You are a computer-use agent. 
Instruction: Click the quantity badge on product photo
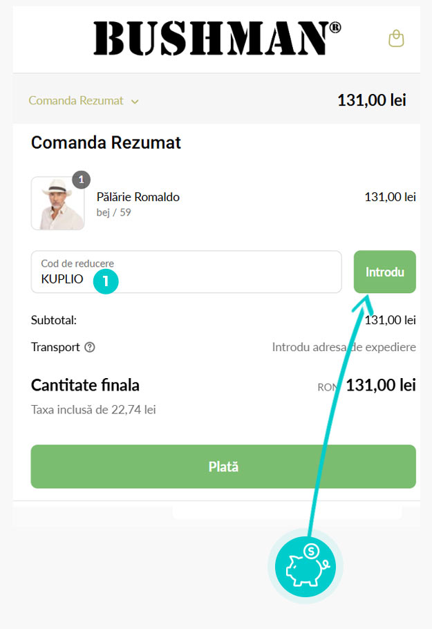81,180
